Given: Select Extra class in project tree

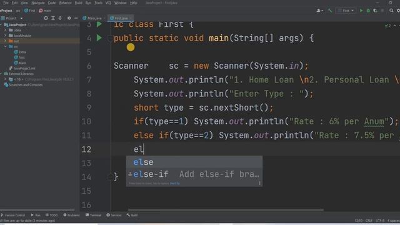Looking at the screenshot, I should click(20, 52).
